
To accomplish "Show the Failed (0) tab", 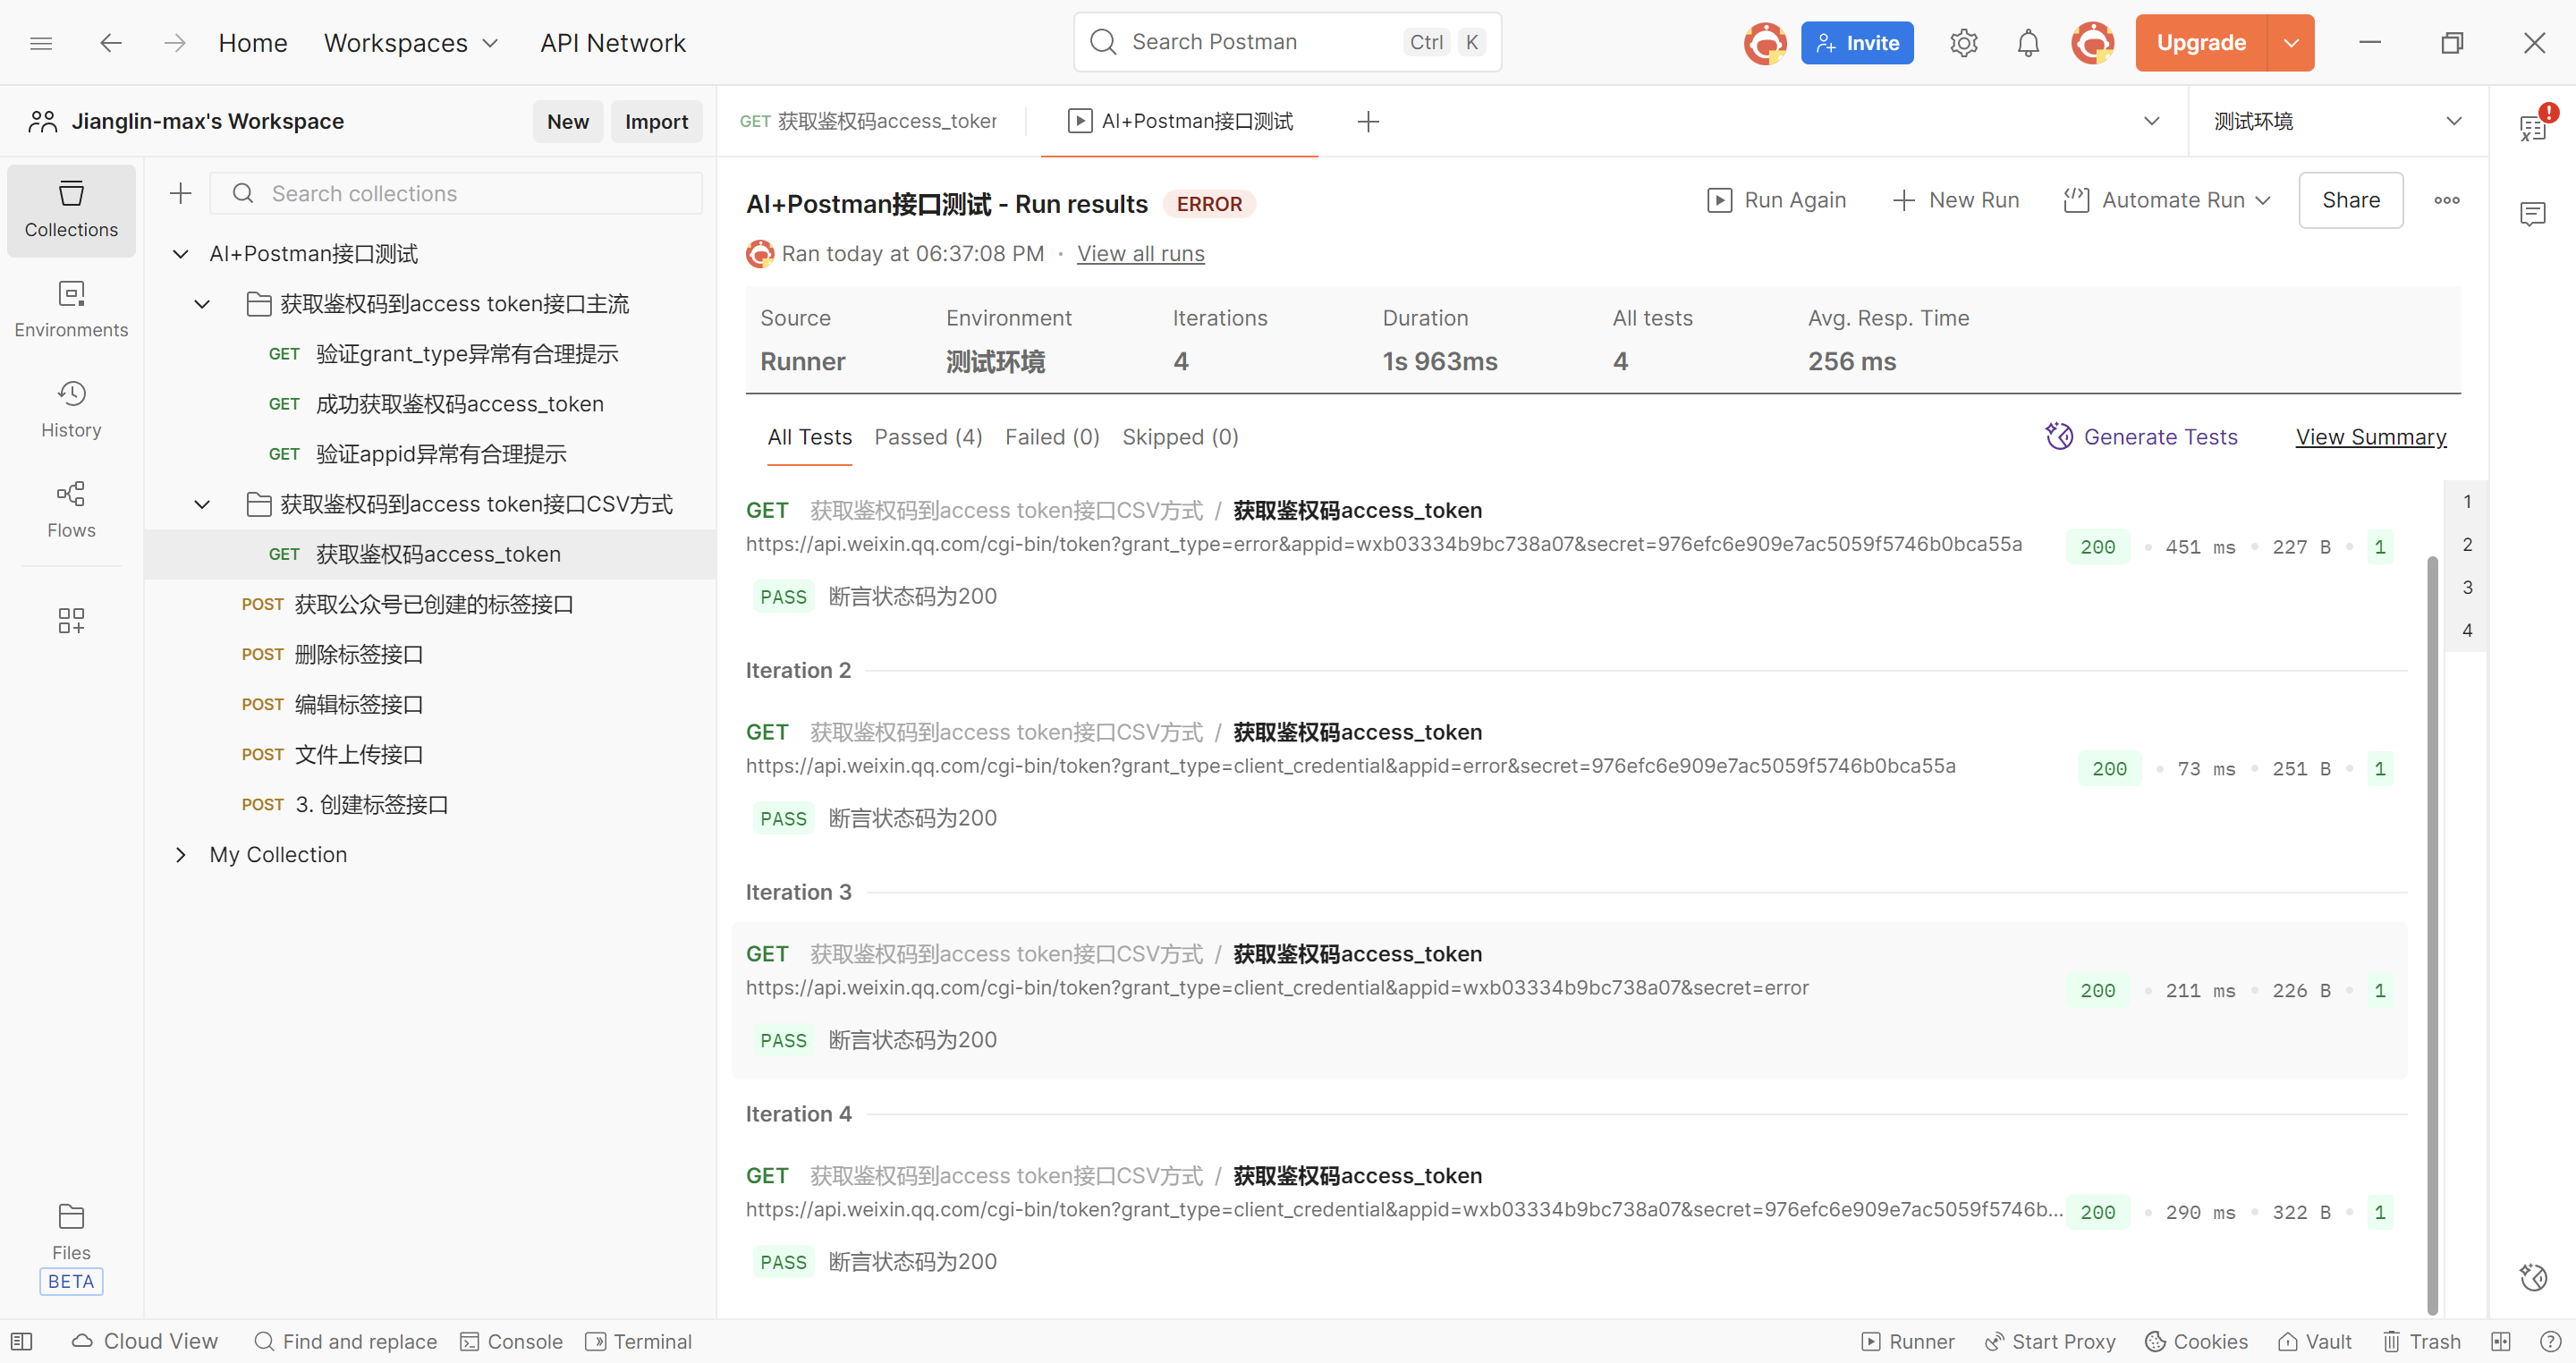I will (1053, 437).
